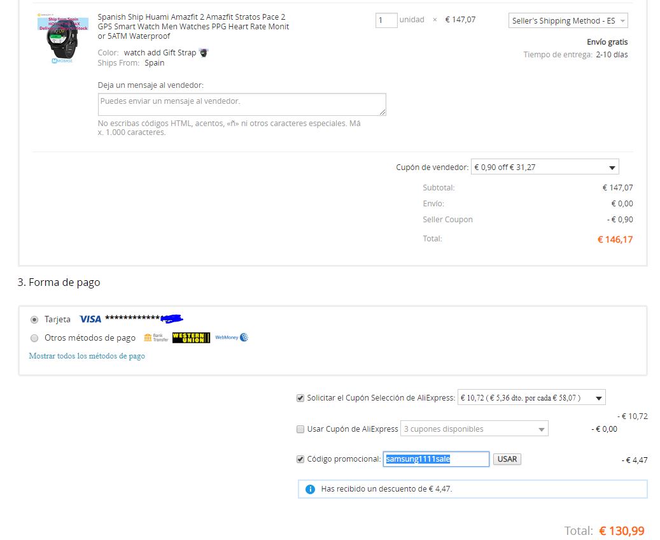This screenshot has width=660, height=540.
Task: Click the Envío € 0,00 amount
Action: click(x=622, y=204)
